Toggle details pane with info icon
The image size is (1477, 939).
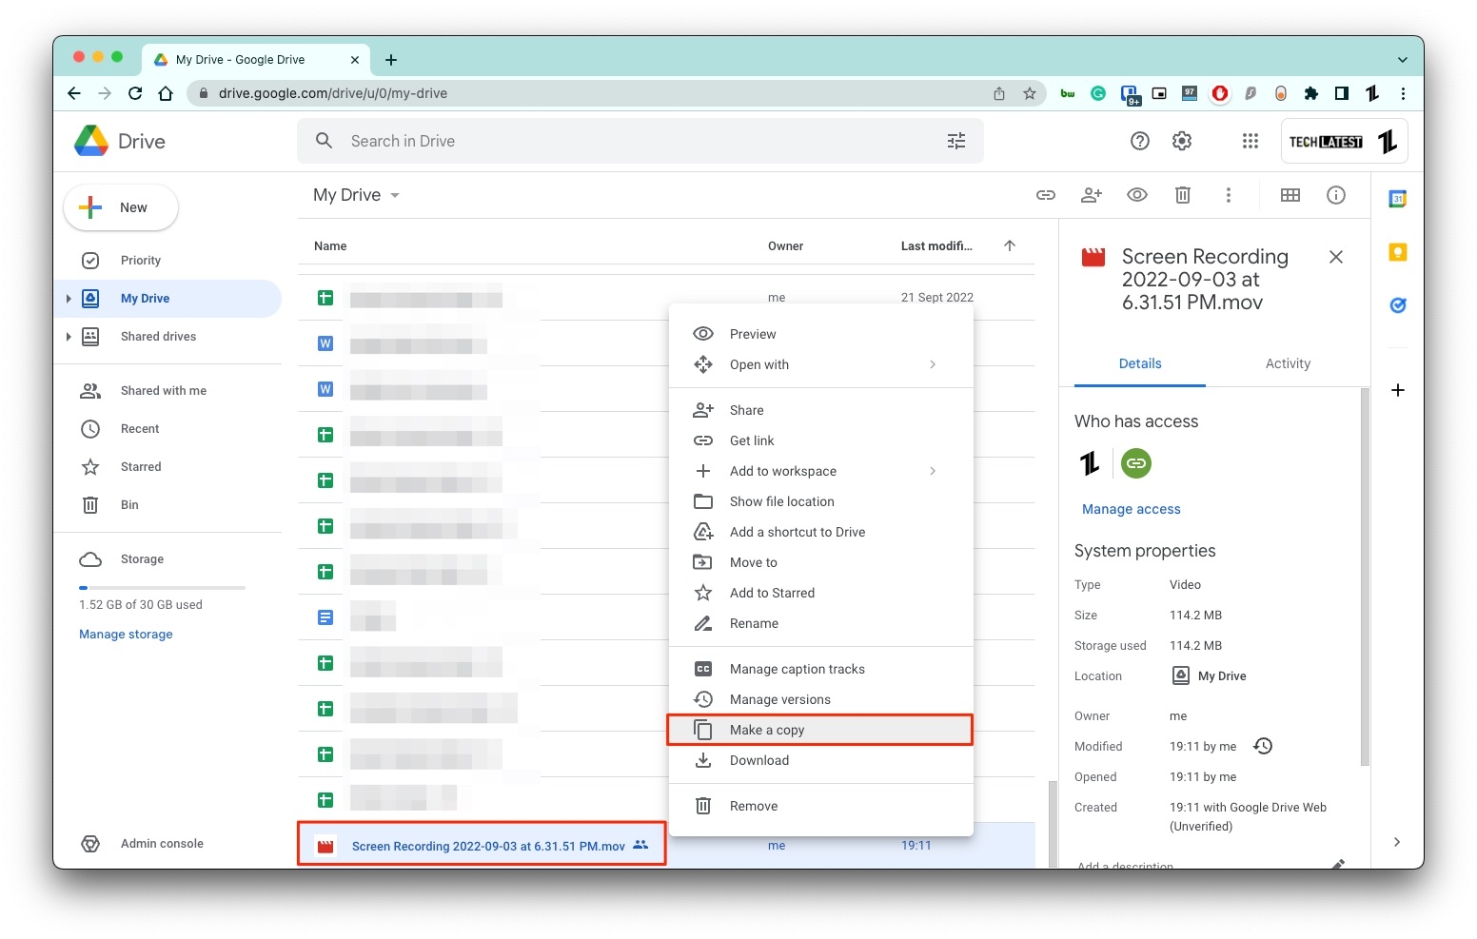pos(1335,194)
